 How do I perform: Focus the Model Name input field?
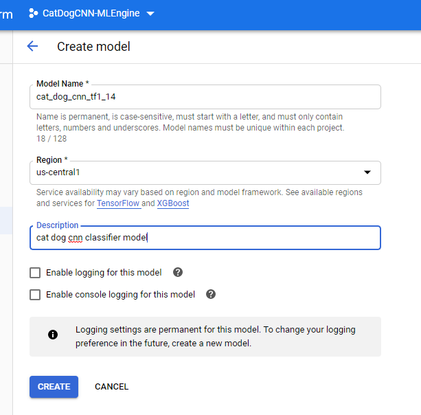205,97
